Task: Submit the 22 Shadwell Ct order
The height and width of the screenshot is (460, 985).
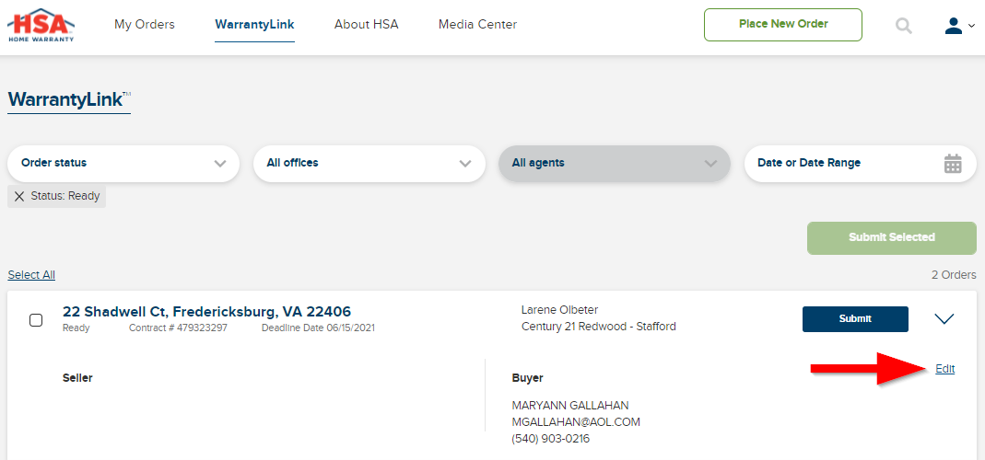Action: [x=855, y=319]
